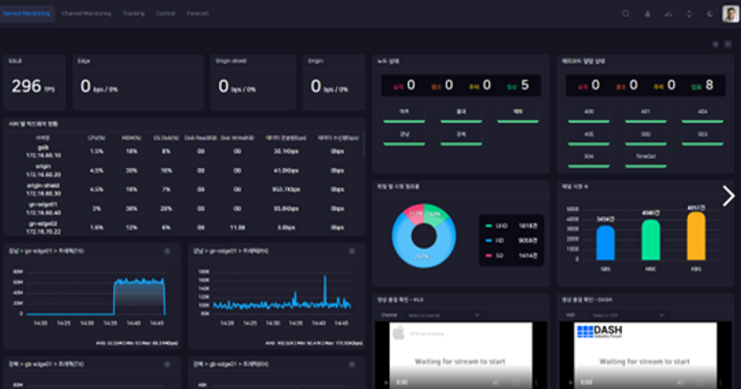The width and height of the screenshot is (741, 389).
Task: Mute the HLS video player
Action: coord(495,382)
